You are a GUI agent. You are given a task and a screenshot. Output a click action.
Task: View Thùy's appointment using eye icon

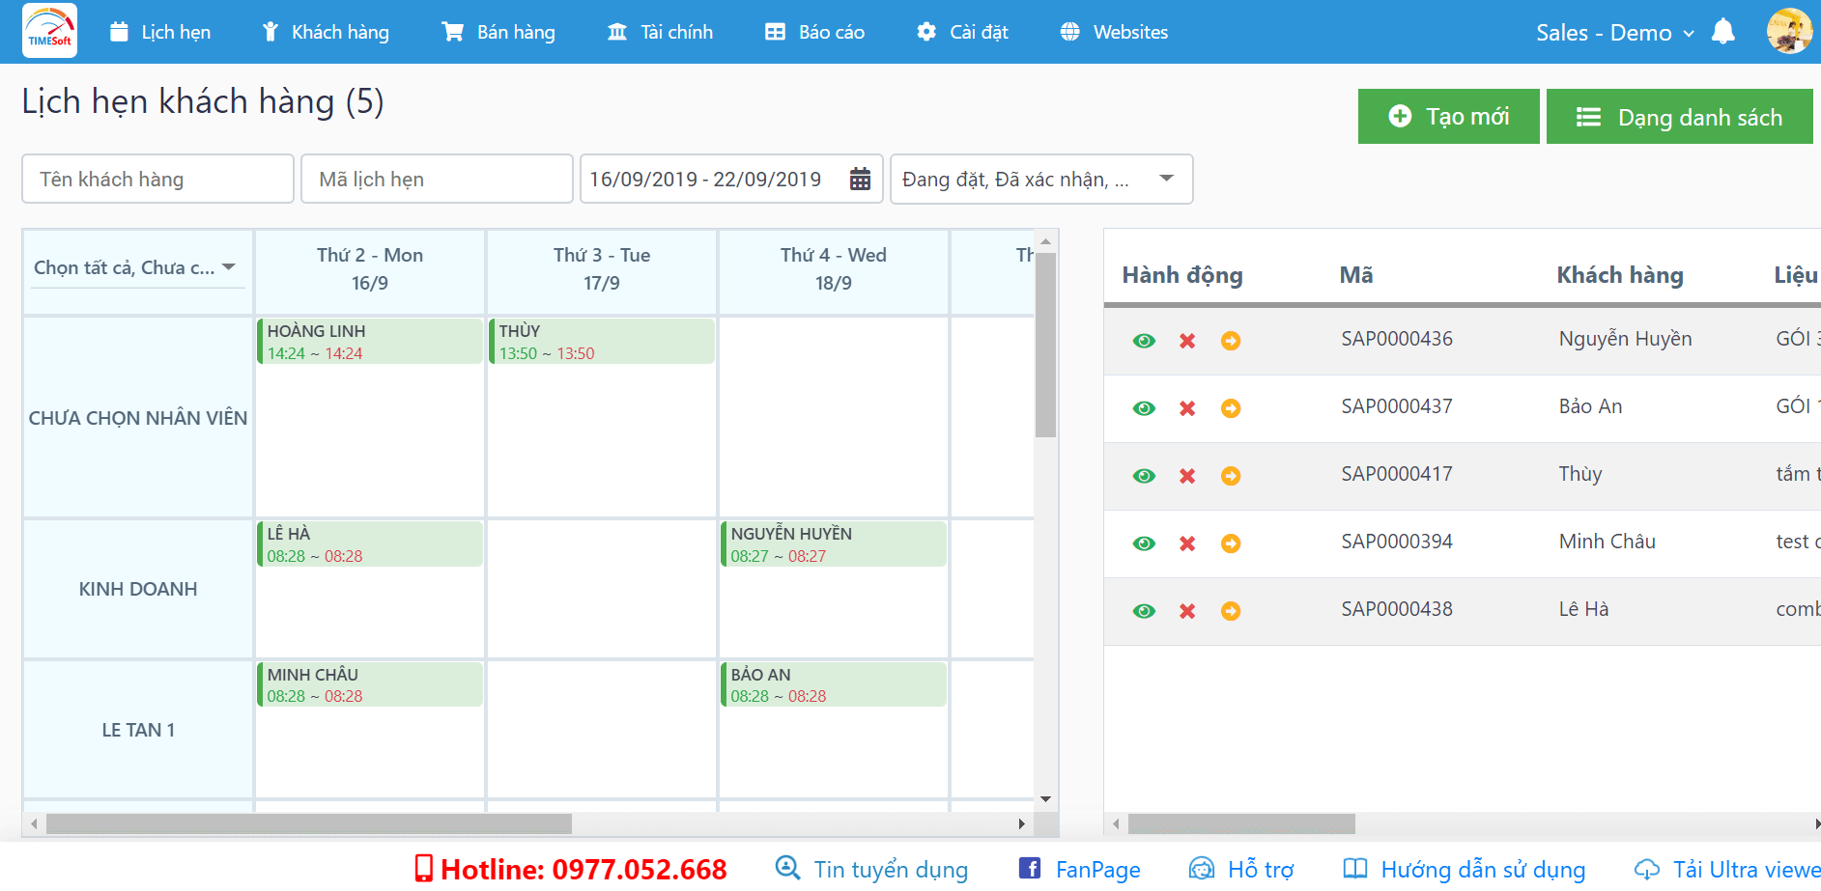pyautogui.click(x=1144, y=476)
